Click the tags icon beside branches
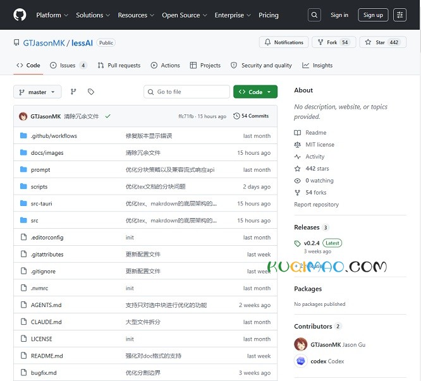 pos(91,92)
